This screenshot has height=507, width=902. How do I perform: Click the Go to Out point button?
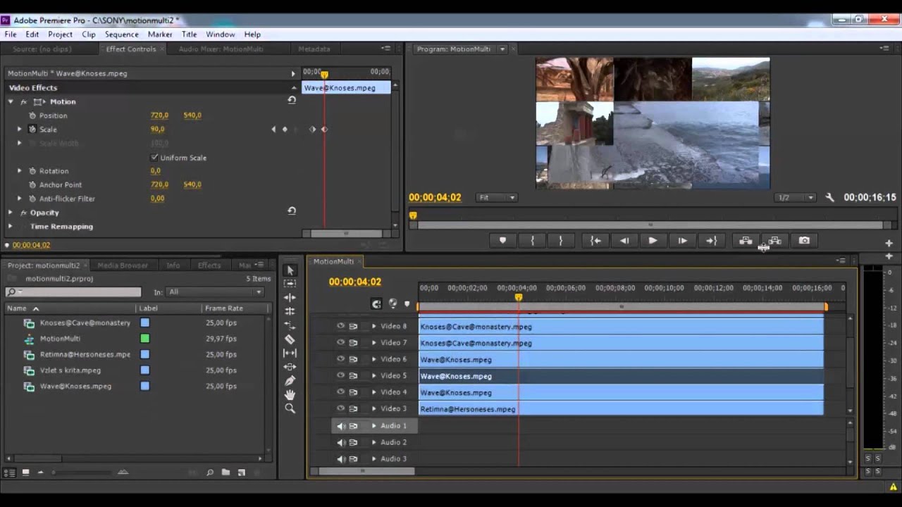pos(711,241)
